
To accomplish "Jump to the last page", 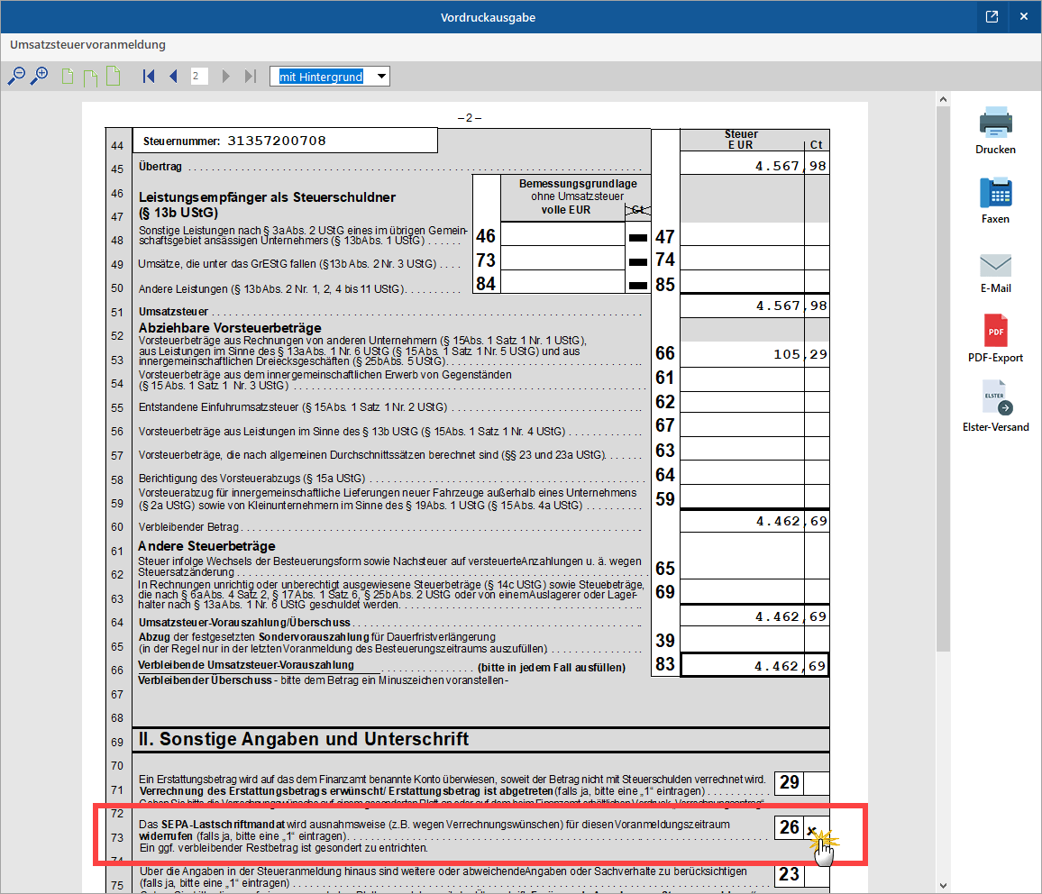I will point(251,77).
